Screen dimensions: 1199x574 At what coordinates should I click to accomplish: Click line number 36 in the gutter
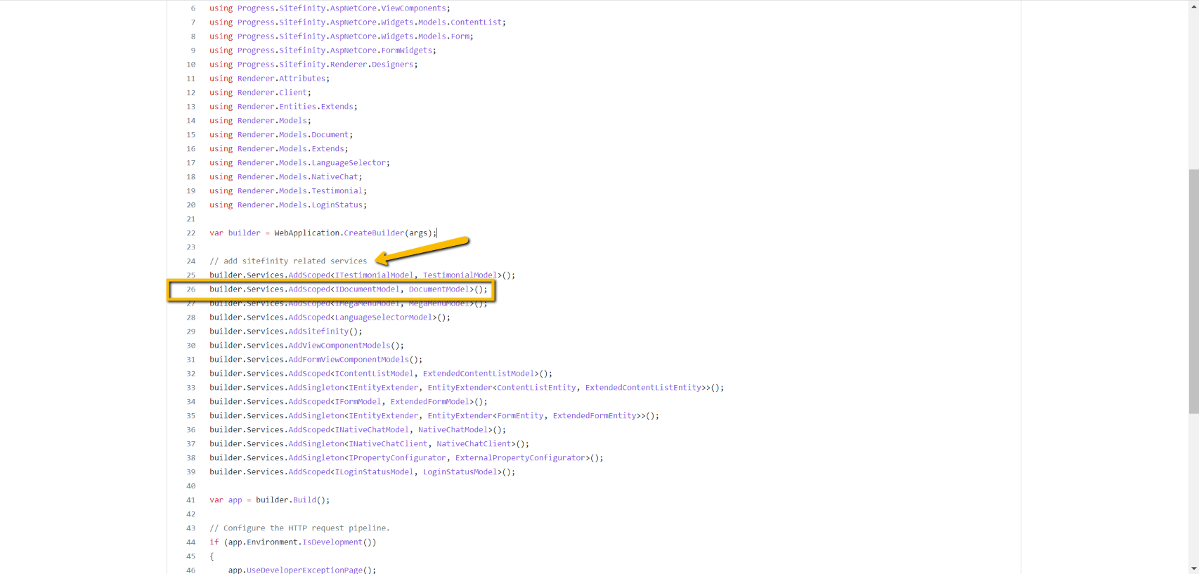(190, 430)
